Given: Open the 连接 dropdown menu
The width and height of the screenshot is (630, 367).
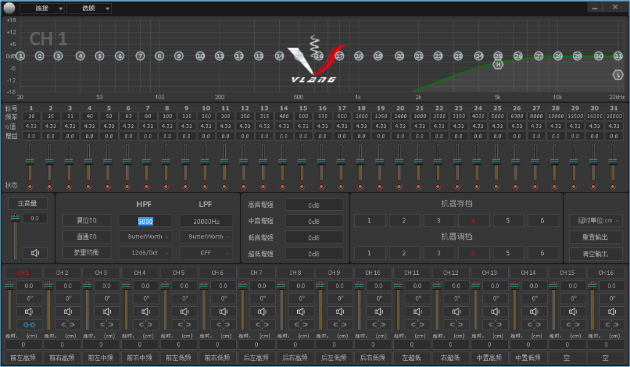Looking at the screenshot, I should 42,8.
